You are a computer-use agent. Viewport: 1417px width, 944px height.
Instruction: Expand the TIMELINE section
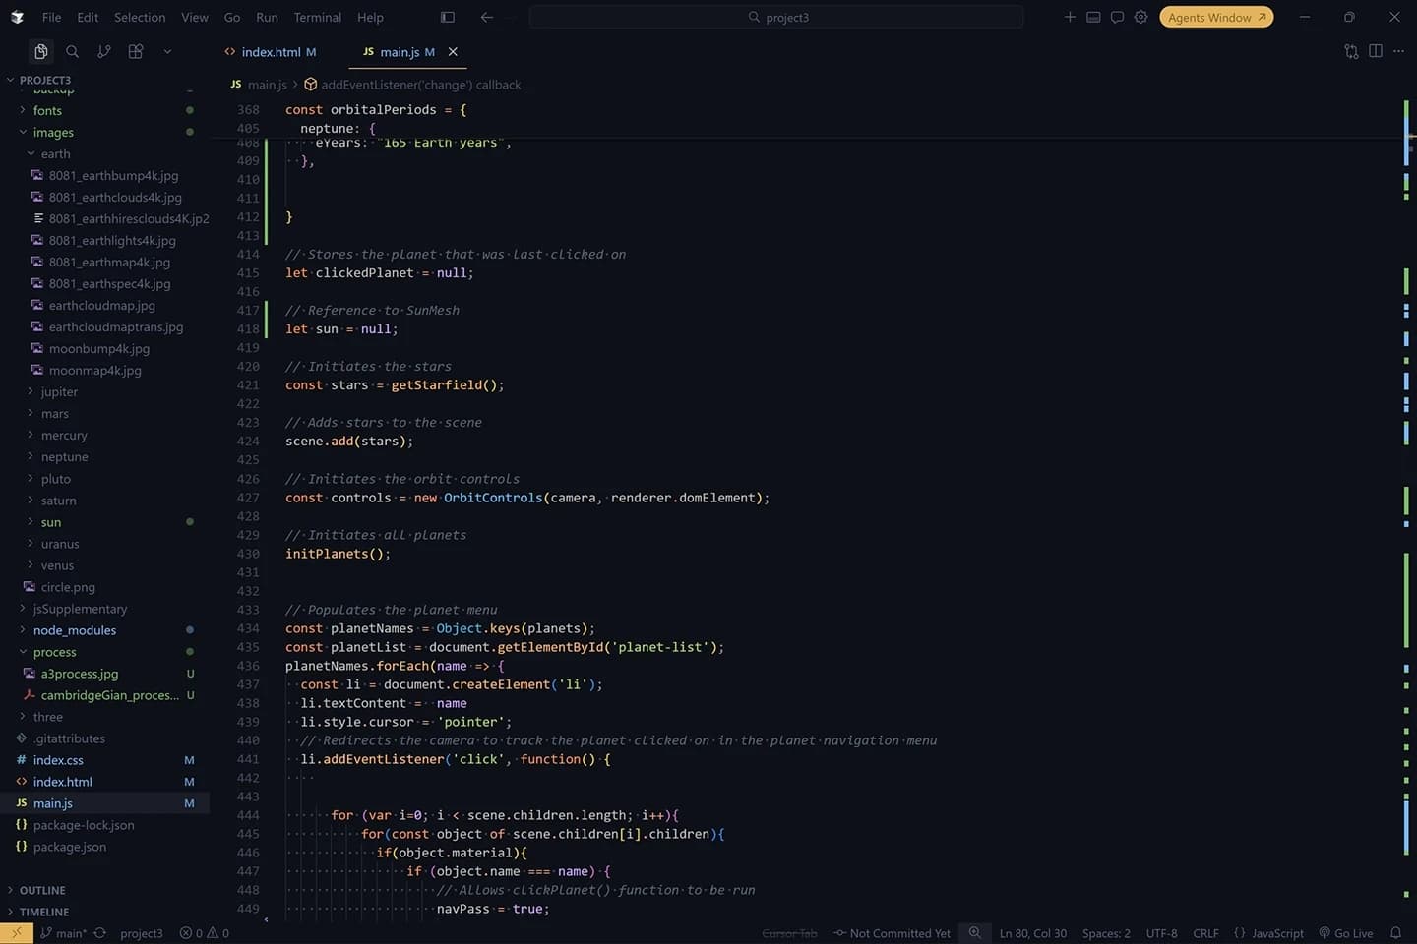tap(44, 912)
